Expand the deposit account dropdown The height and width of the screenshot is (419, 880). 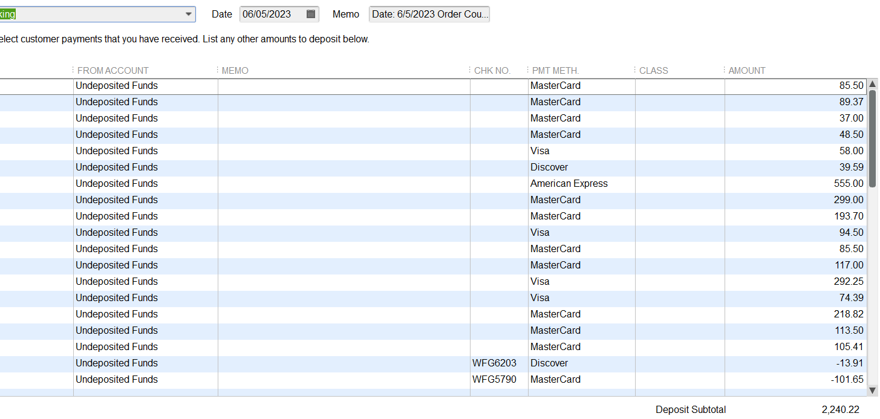pyautogui.click(x=189, y=14)
